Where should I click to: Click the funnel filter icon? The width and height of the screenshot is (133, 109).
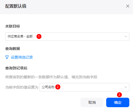pos(7,57)
